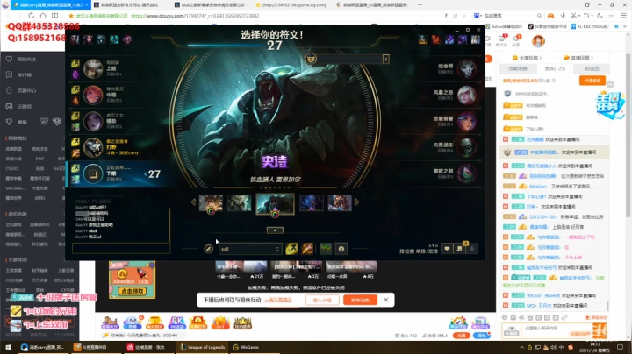Switch to the third browser tab

coord(212,5)
